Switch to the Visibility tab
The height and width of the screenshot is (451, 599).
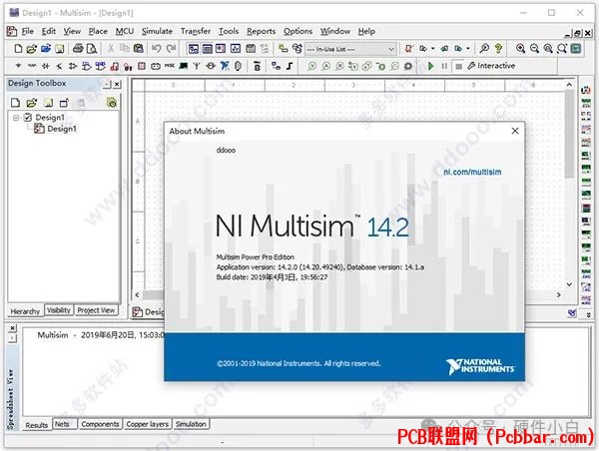(59, 310)
